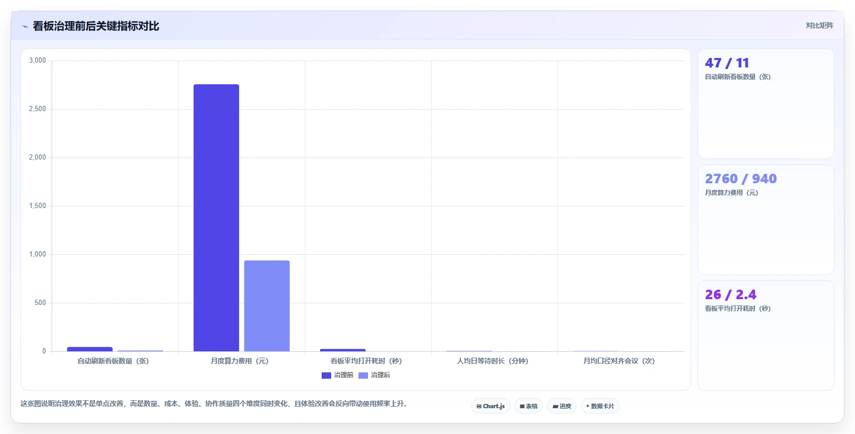Click the x-axis label 月度算力费用（元）
The height and width of the screenshot is (434, 855).
240,361
